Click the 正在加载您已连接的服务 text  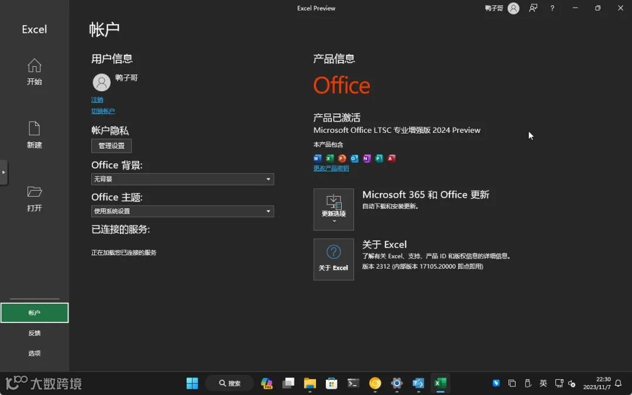[x=123, y=252]
